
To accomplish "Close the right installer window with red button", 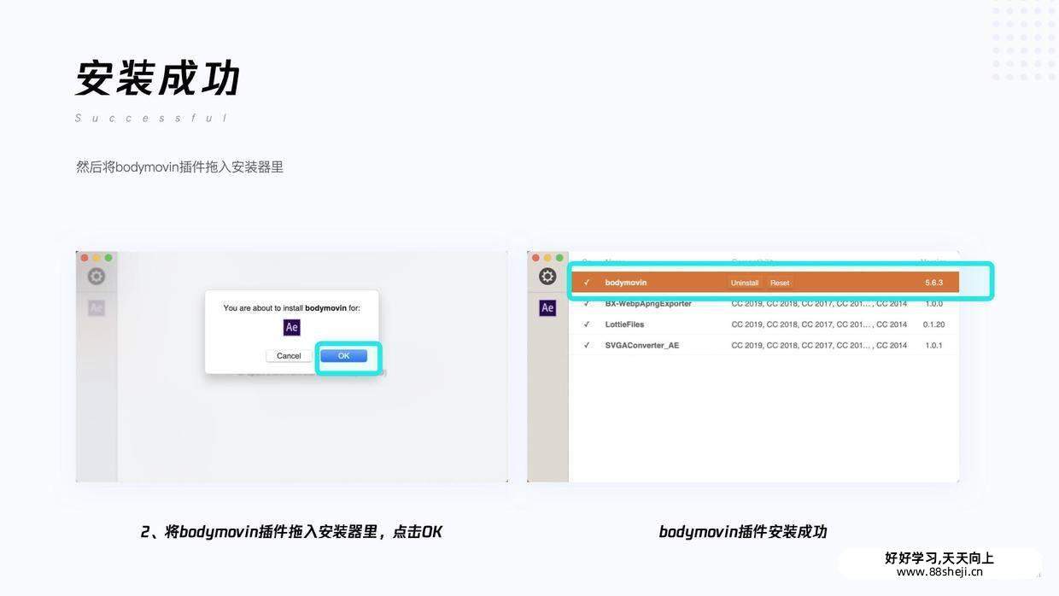I will tap(535, 258).
